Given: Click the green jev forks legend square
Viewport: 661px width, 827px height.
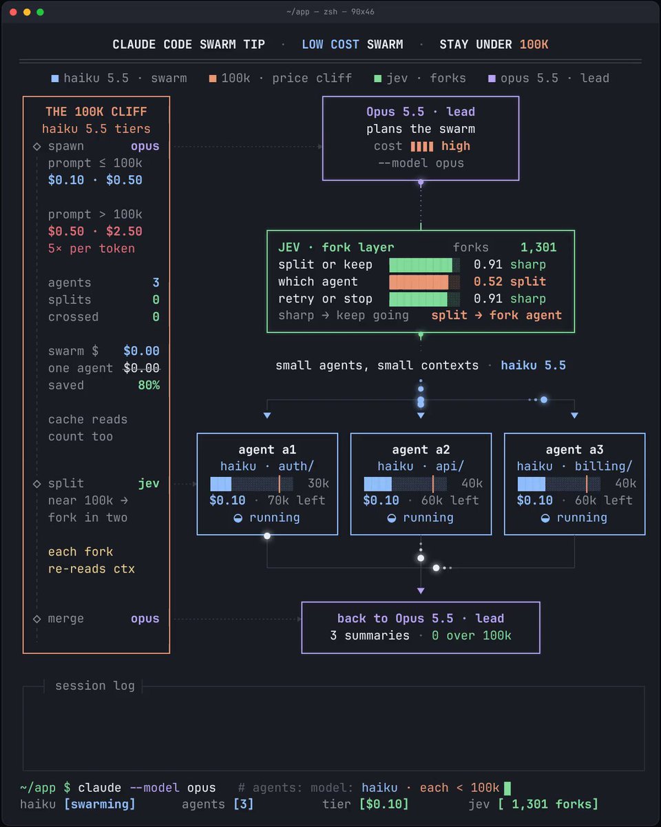Looking at the screenshot, I should pos(377,79).
